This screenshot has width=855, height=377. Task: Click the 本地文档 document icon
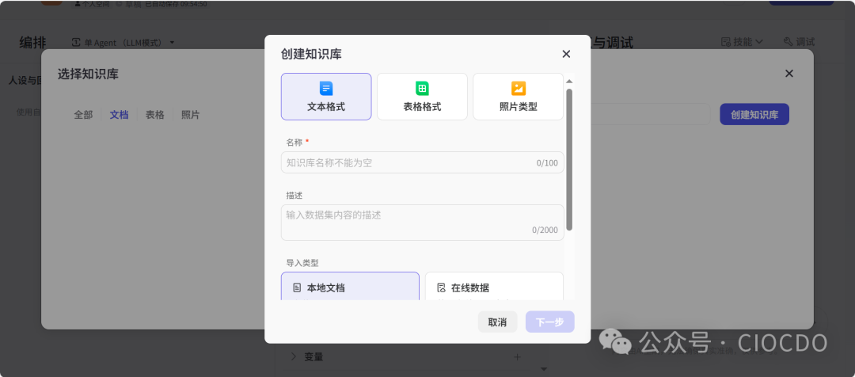click(297, 288)
